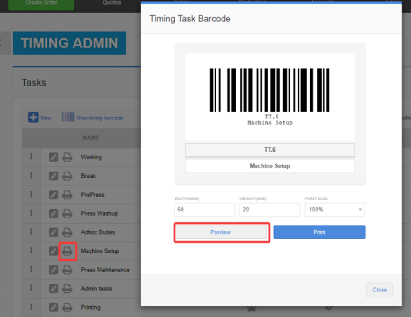Viewport: 411px width, 317px height.
Task: Click the Stop timing barcode link
Action: [x=100, y=118]
